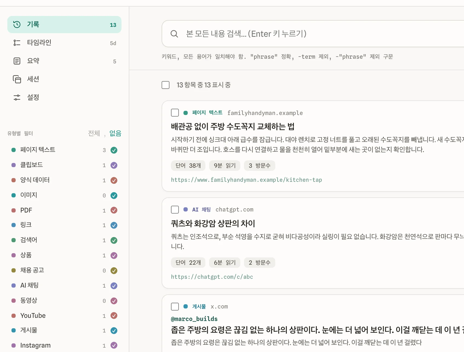Click the AI 채팅 type tag on the chatgpt.com card
The image size is (464, 352).
201,210
